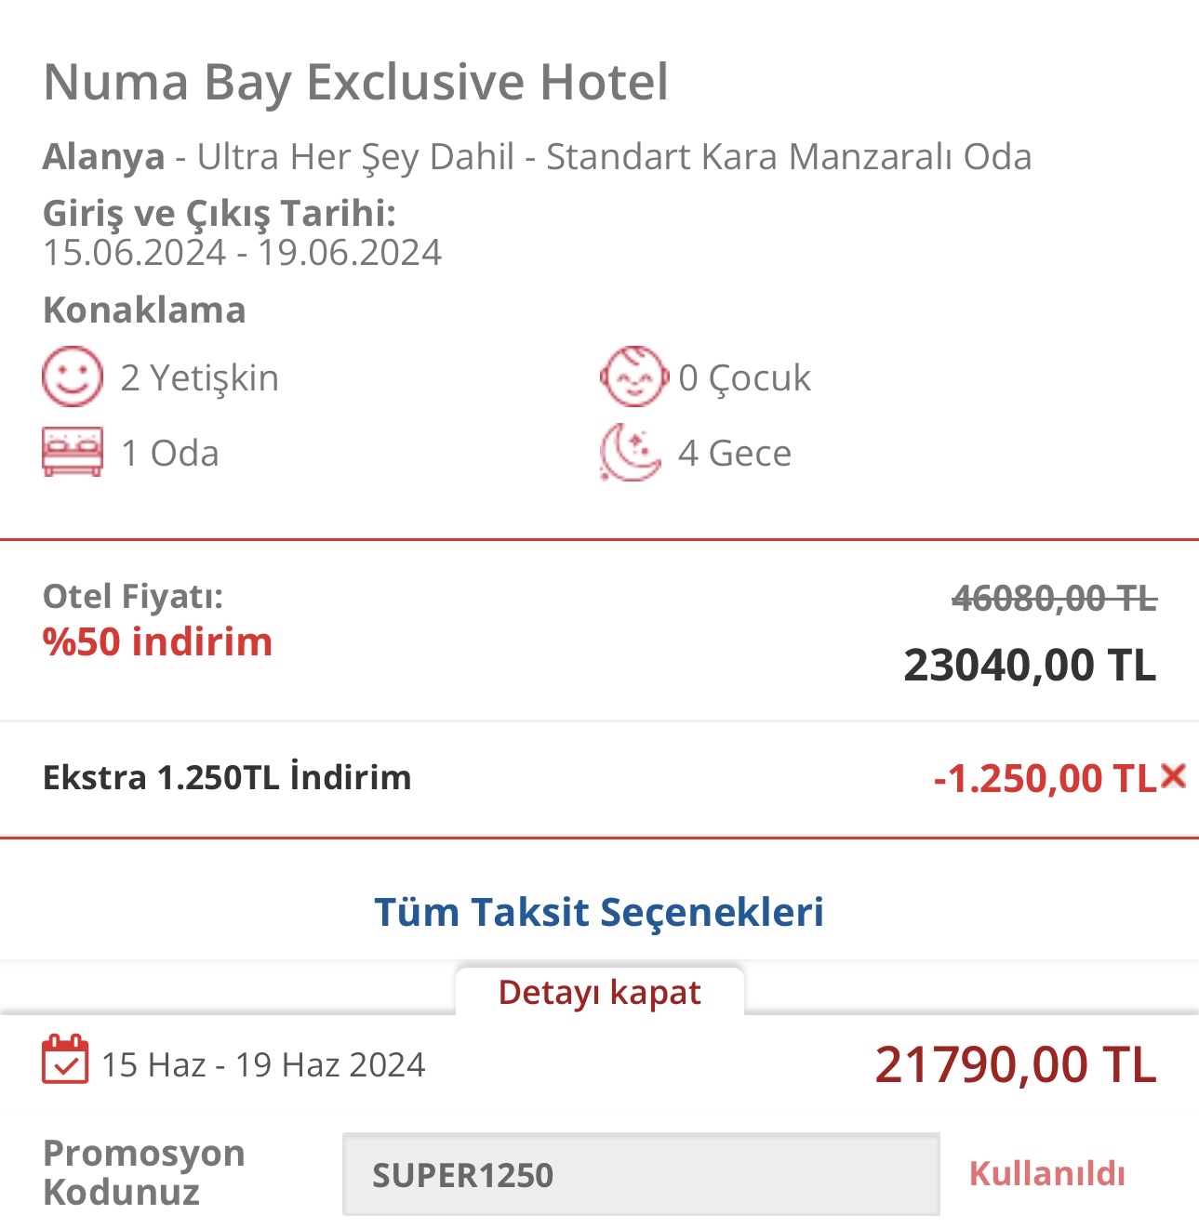Screen dimensions: 1199x1228
Task: Click the 15 Haz - 19 Haz 2024 date text
Action: 263,1064
